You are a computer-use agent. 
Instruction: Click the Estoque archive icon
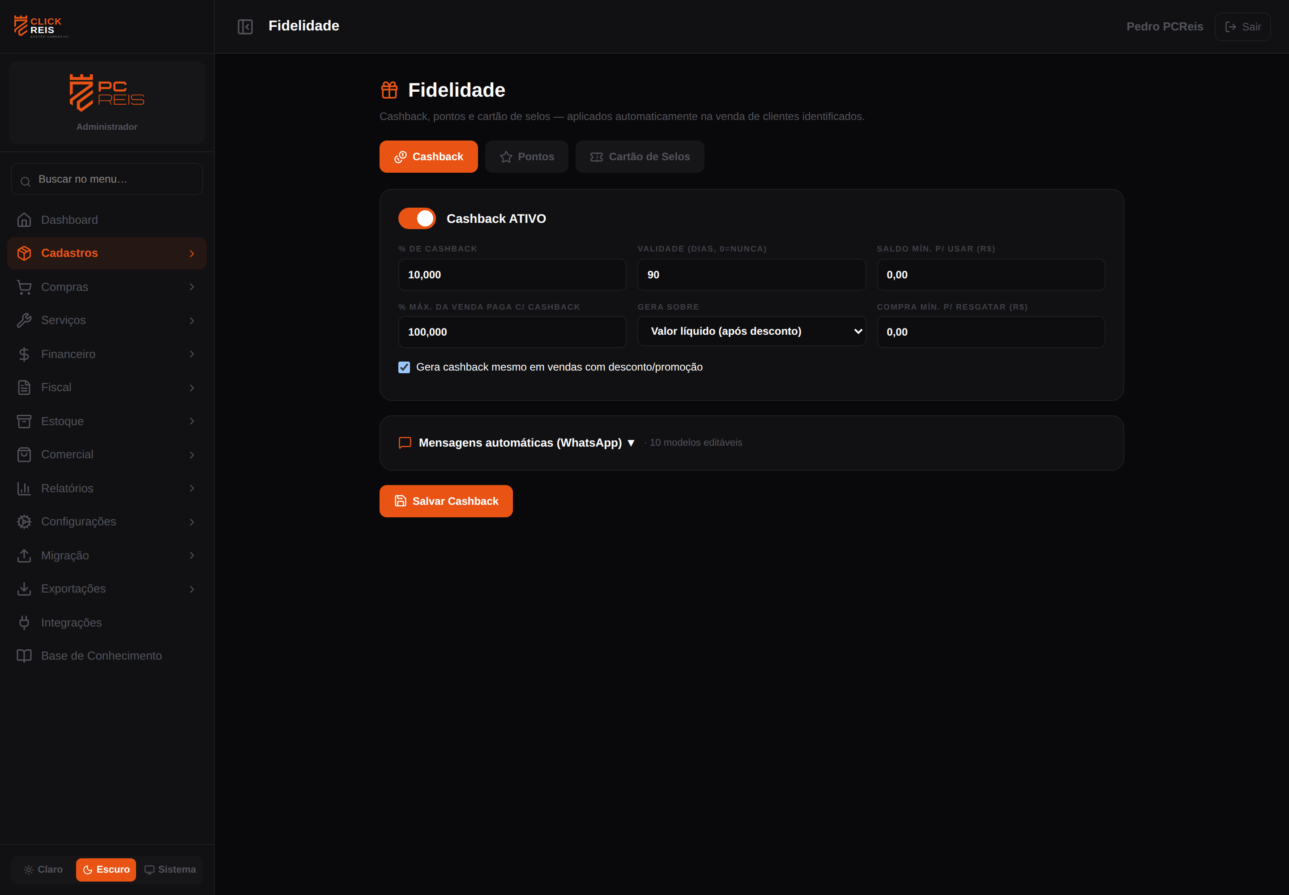(24, 421)
